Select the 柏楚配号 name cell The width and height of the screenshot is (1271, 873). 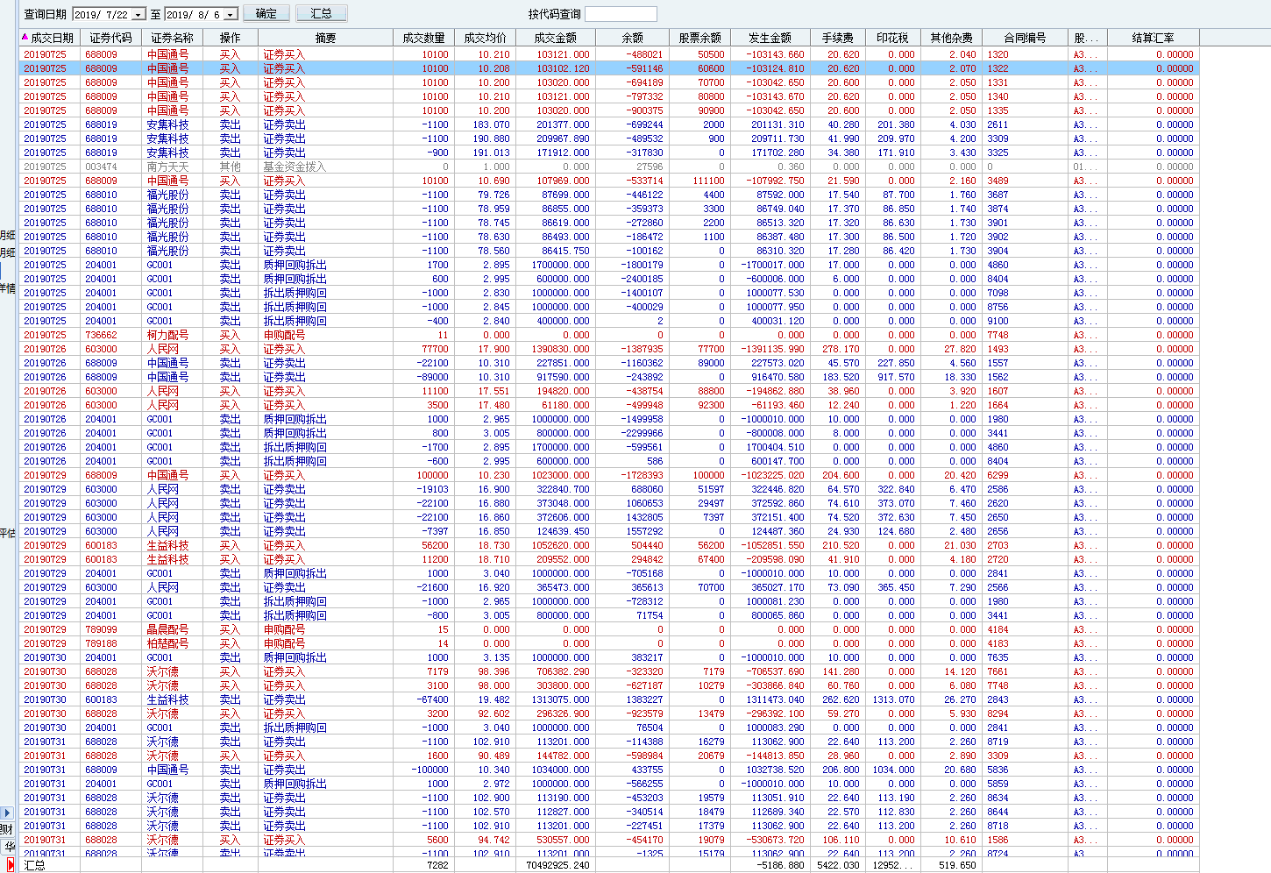click(x=167, y=643)
